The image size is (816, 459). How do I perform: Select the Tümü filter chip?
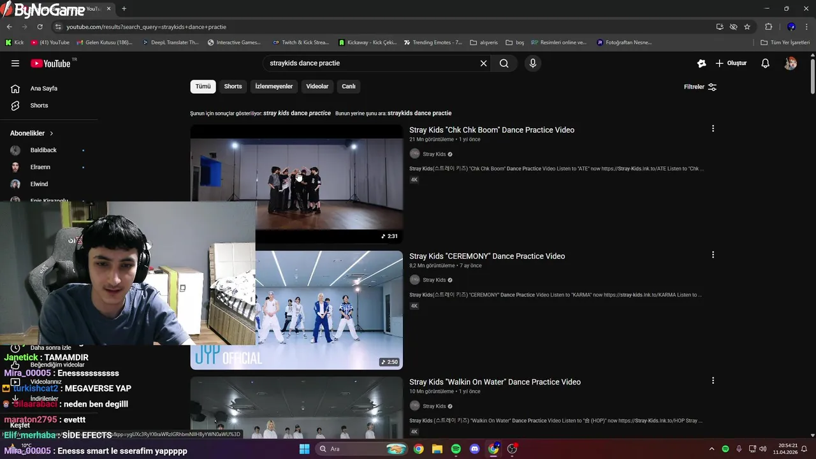click(x=203, y=86)
